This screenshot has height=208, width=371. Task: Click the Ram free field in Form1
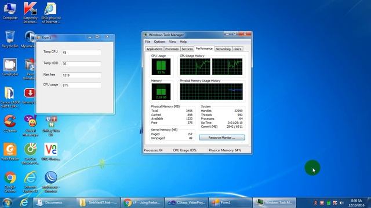point(81,75)
